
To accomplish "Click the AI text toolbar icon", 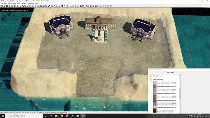I will pyautogui.click(x=101, y=6).
